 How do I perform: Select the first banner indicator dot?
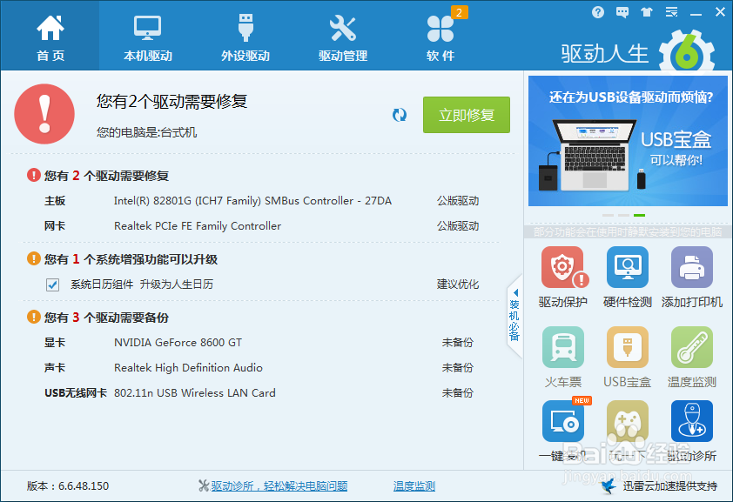(608, 215)
